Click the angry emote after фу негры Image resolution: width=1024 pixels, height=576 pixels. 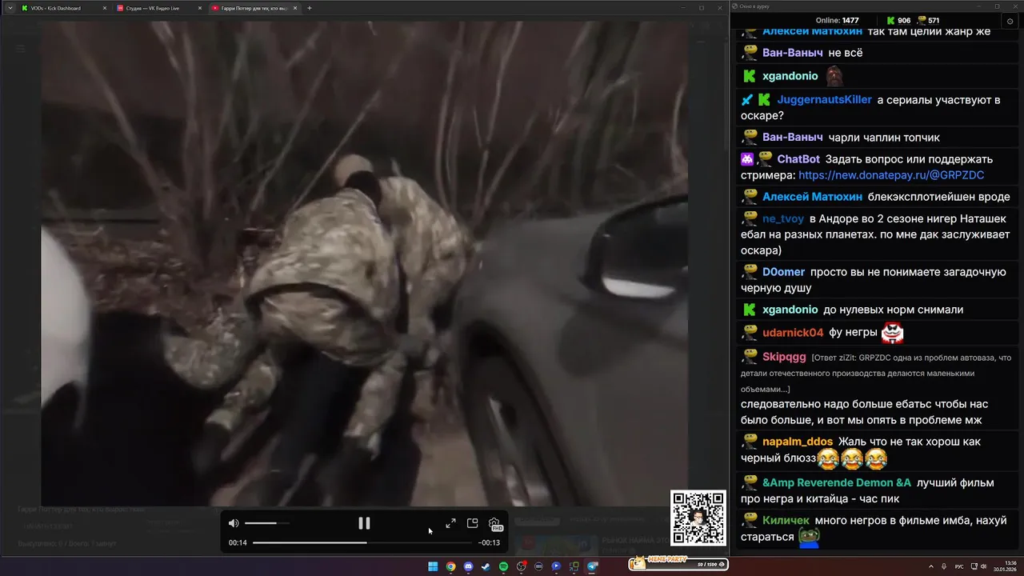point(892,332)
